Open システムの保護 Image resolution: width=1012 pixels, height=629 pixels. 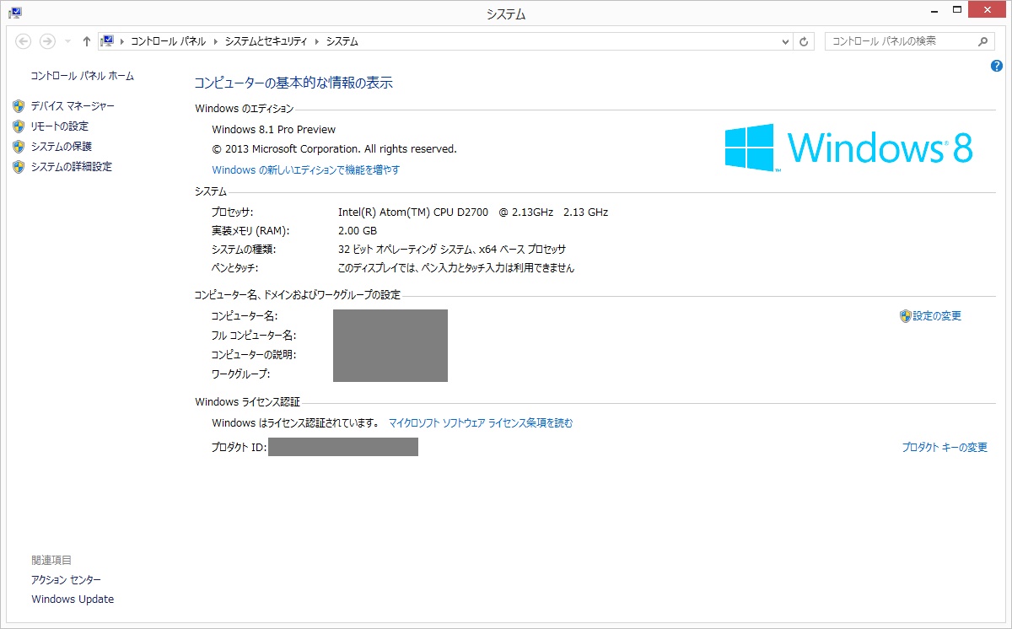pyautogui.click(x=62, y=147)
